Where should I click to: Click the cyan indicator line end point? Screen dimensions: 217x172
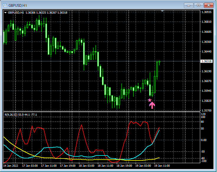[159, 130]
